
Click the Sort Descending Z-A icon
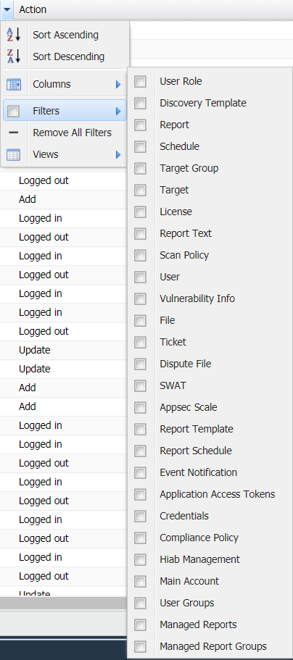[x=14, y=57]
